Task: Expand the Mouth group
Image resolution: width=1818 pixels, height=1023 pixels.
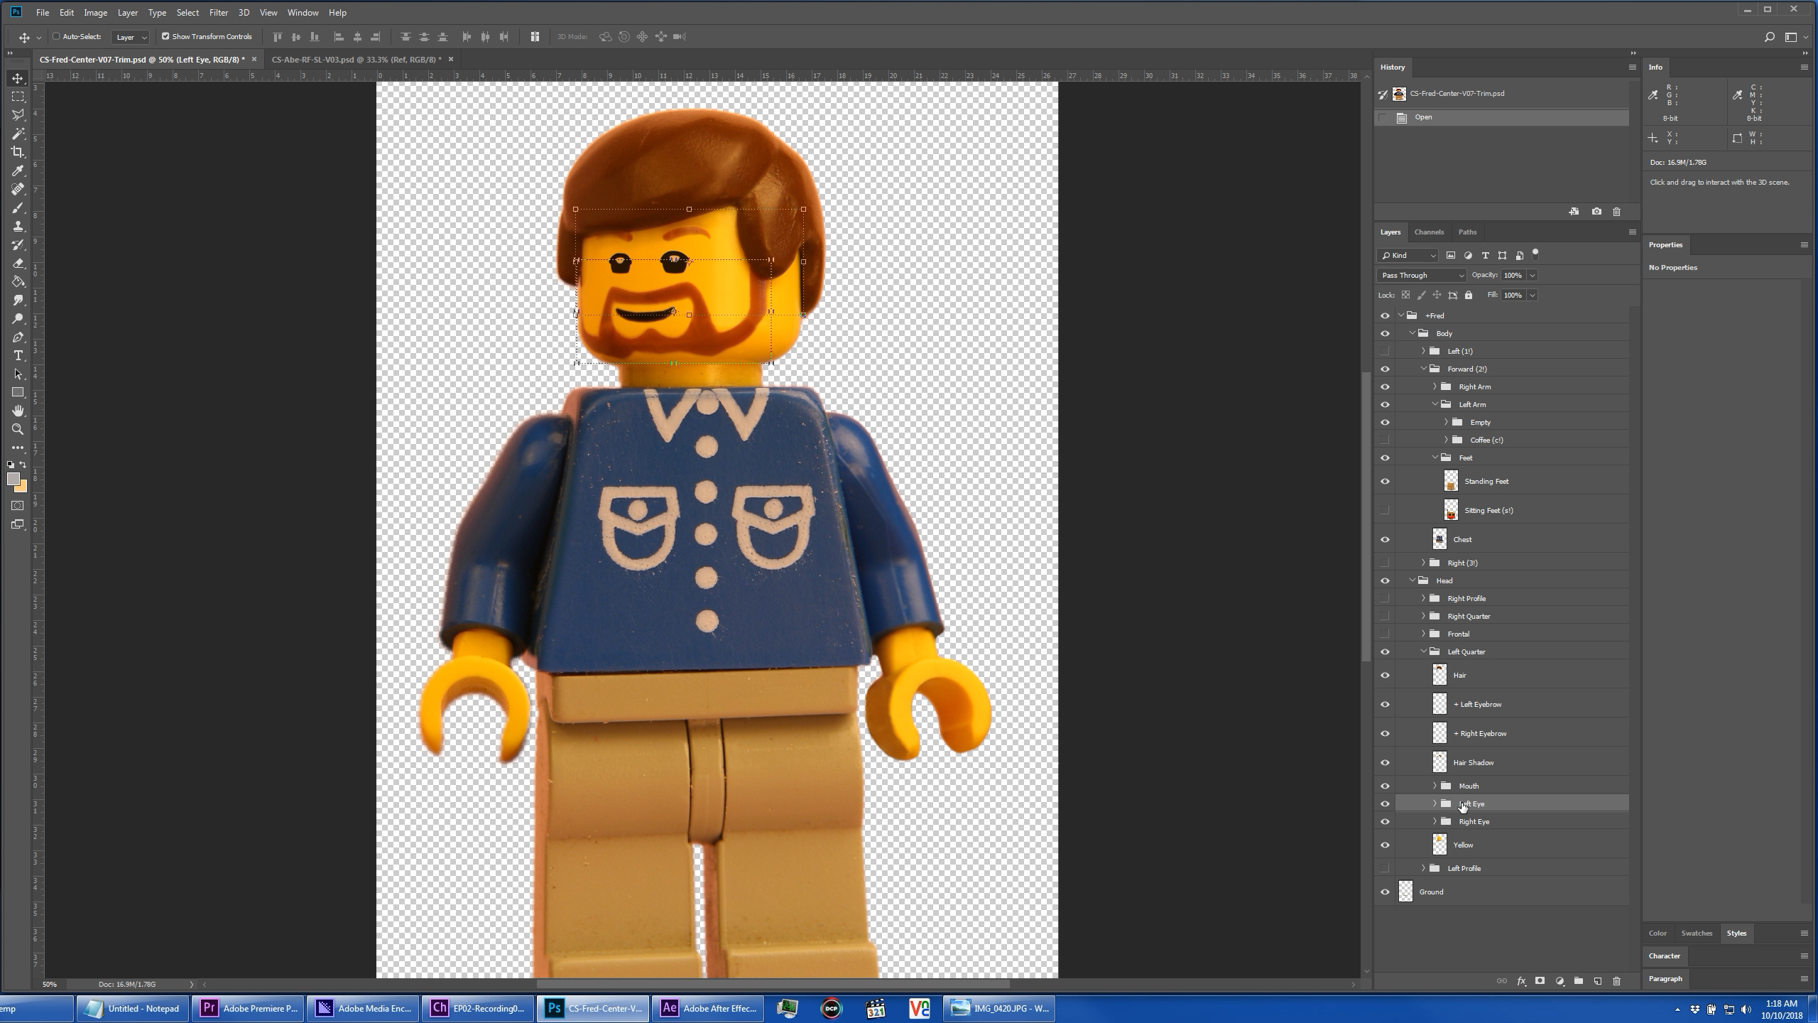Action: [x=1435, y=786]
